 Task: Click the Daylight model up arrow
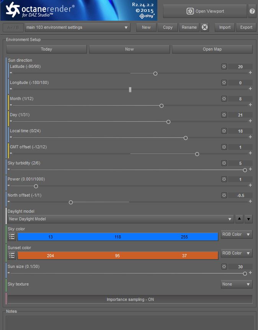(240, 219)
